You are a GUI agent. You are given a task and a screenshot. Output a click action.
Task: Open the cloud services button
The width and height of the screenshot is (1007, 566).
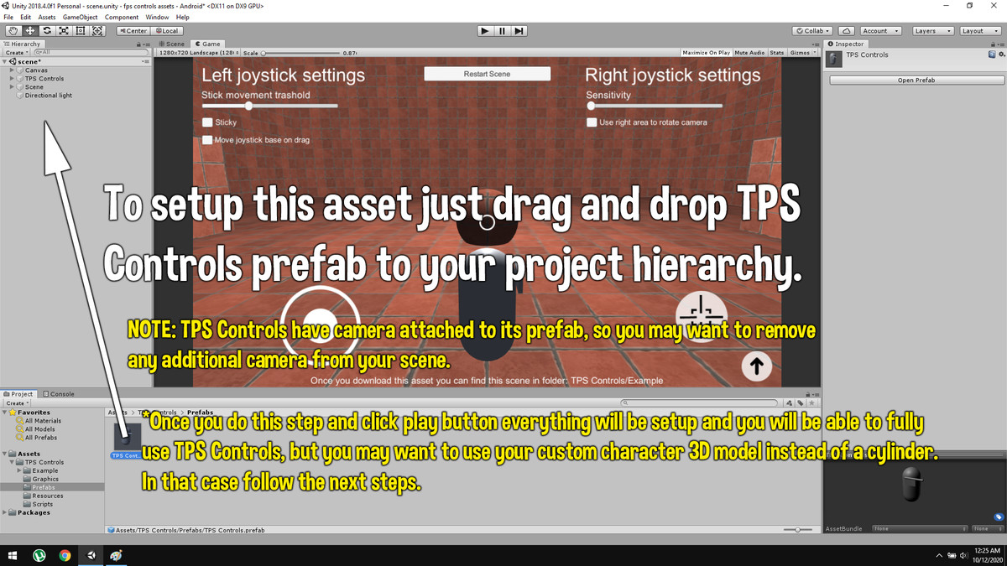point(846,31)
